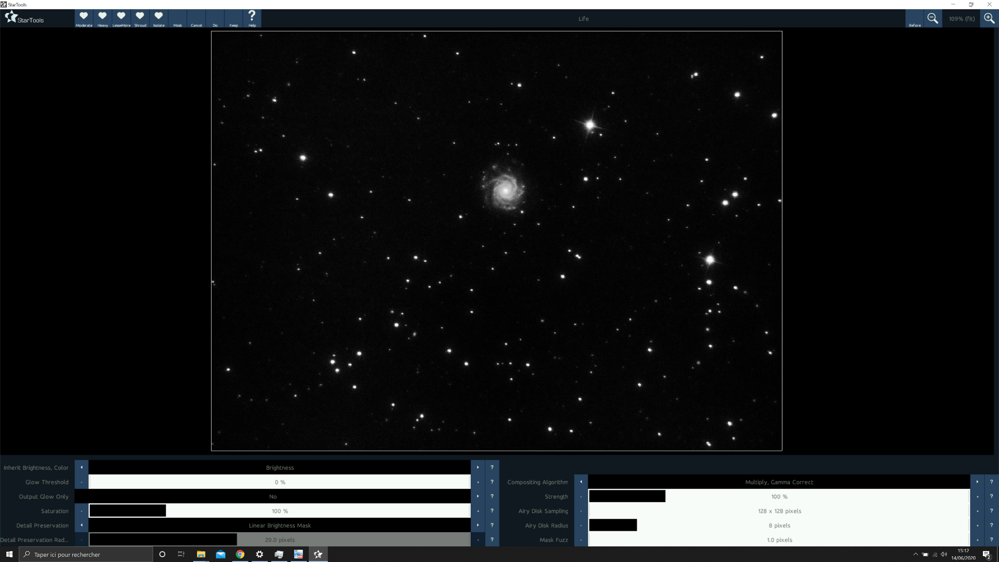Zoom out with the magnifier minus icon
Viewport: 999px width, 562px height.
(933, 19)
